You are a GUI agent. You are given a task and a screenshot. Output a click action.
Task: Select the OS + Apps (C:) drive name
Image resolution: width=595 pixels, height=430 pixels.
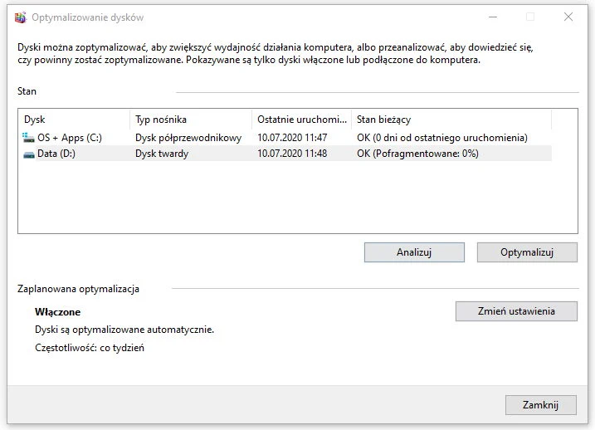click(70, 138)
